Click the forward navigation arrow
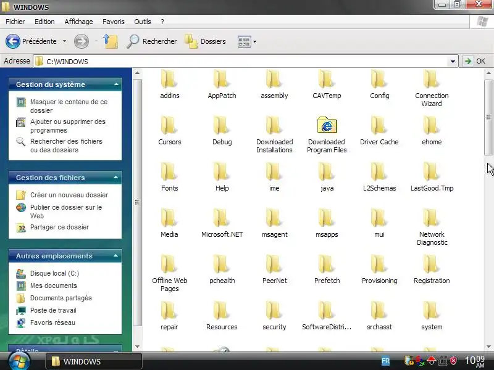 [x=82, y=41]
